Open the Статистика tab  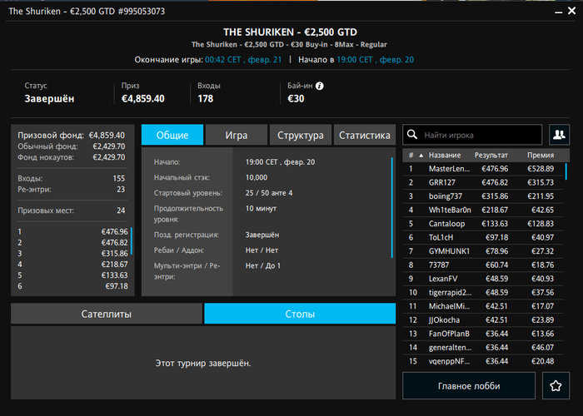365,135
